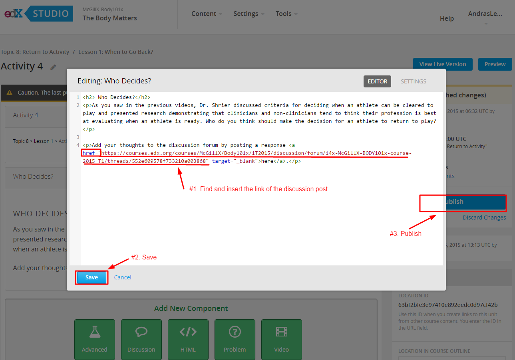Open the Help link
The width and height of the screenshot is (515, 360).
coord(447,18)
